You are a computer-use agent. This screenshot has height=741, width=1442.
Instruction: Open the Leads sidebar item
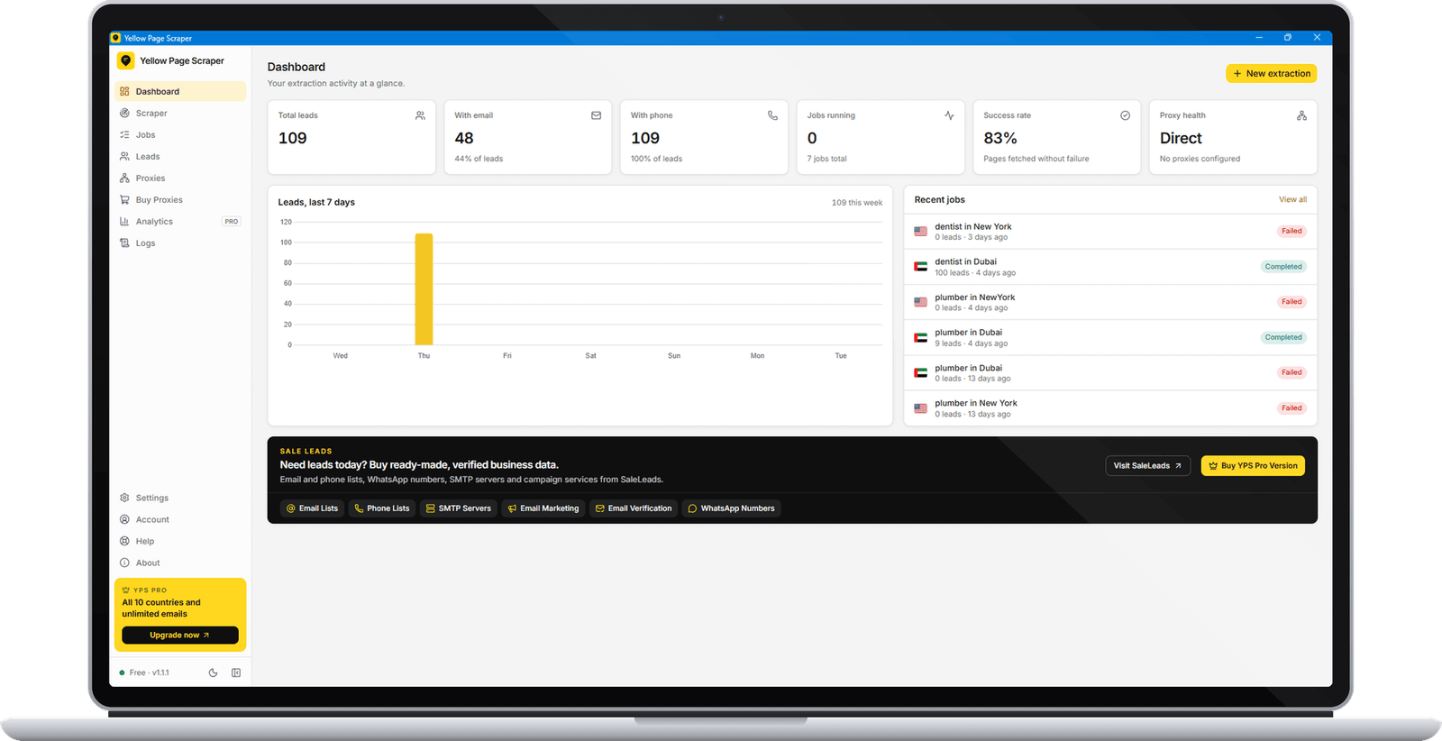click(180, 157)
